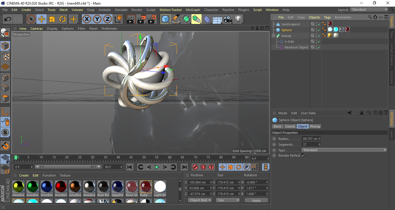Viewport: 395px width, 210px height.
Task: Open viewport Cameras menu
Action: pyautogui.click(x=36, y=29)
